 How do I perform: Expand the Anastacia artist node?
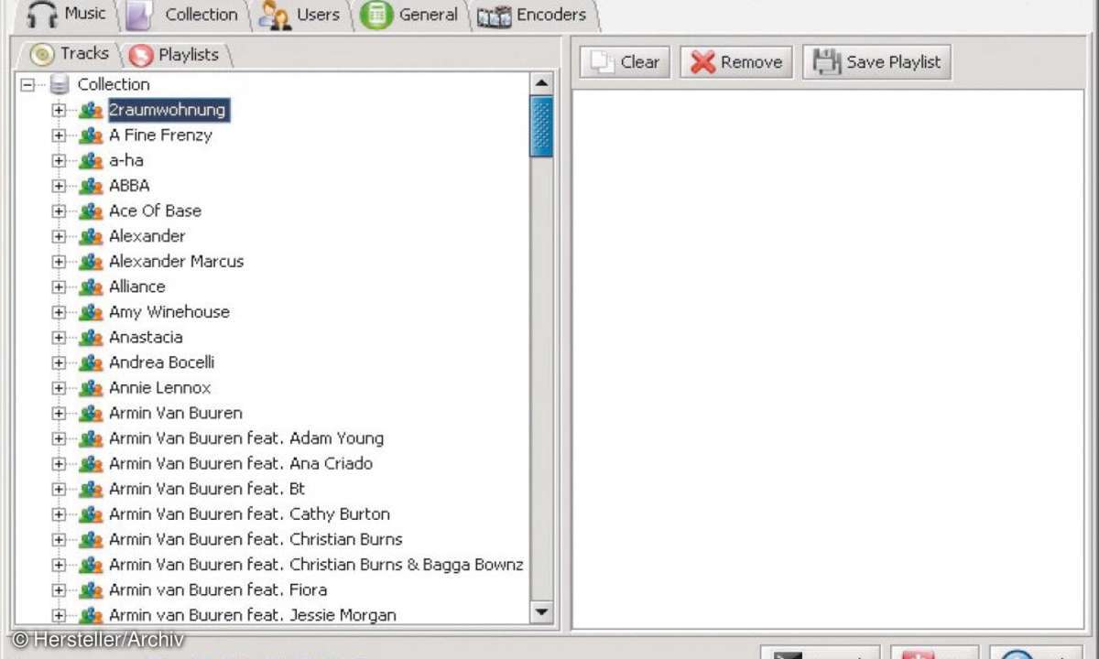point(59,338)
